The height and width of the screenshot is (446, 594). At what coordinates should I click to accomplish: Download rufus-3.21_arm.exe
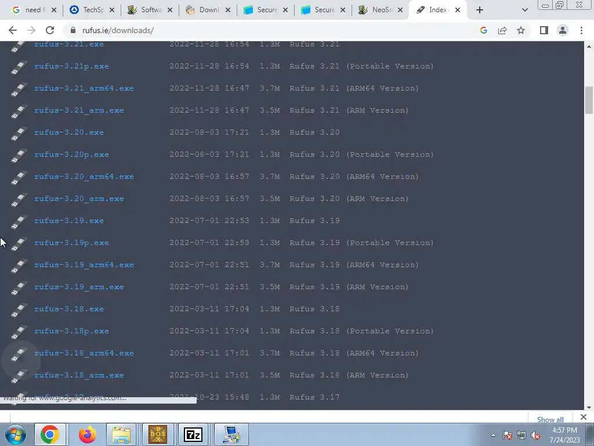click(x=79, y=110)
